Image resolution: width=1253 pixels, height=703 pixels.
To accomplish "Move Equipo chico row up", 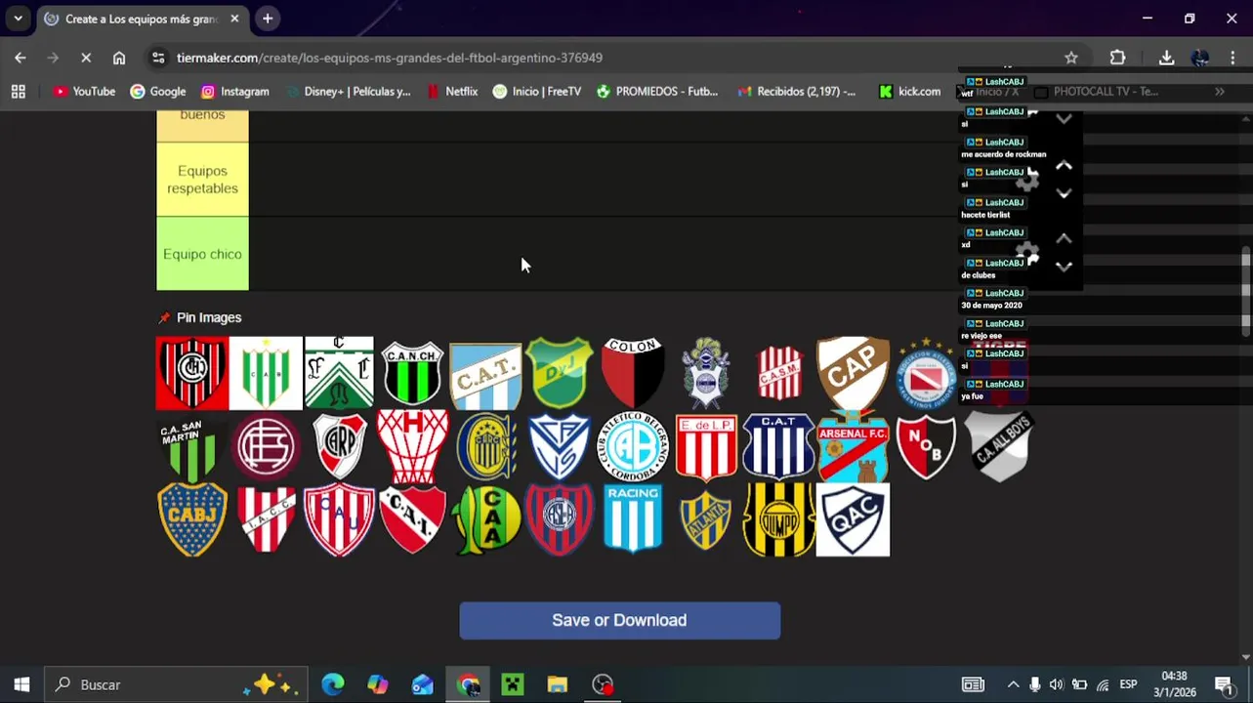I will (1064, 239).
